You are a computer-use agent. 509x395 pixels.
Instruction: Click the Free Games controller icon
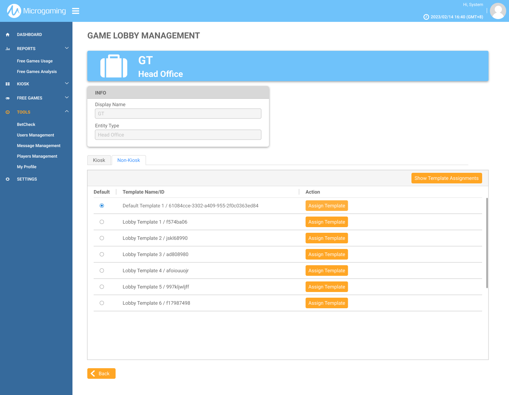pyautogui.click(x=8, y=98)
